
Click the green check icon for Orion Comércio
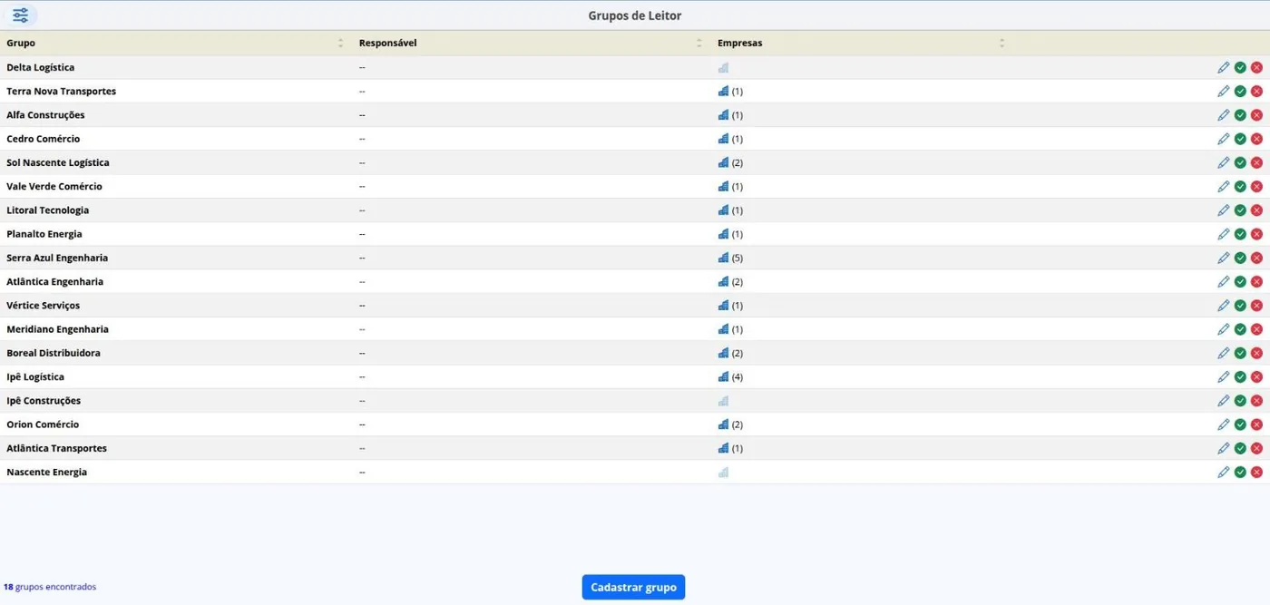pyautogui.click(x=1240, y=424)
